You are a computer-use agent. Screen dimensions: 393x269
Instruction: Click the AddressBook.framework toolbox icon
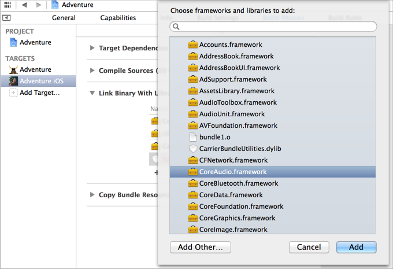click(x=192, y=56)
